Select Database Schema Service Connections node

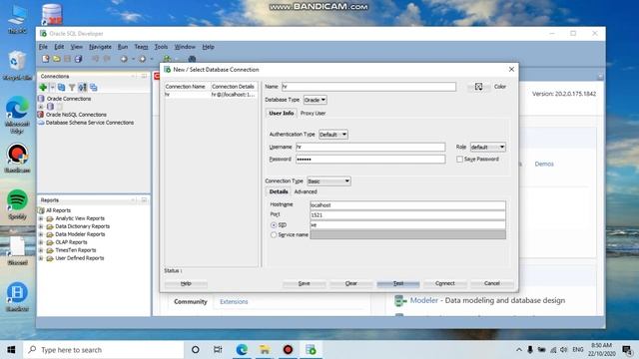tap(89, 123)
